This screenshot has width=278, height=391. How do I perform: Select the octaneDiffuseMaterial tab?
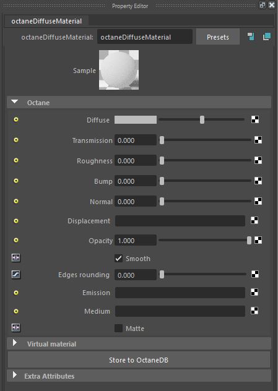(x=46, y=21)
